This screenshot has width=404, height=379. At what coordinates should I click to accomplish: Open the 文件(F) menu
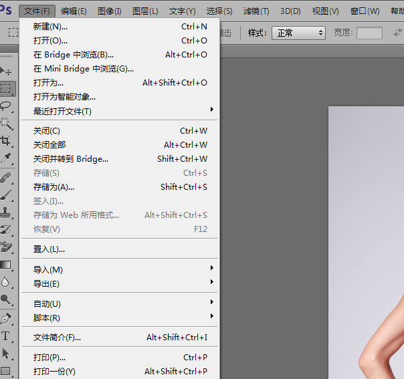[x=37, y=11]
